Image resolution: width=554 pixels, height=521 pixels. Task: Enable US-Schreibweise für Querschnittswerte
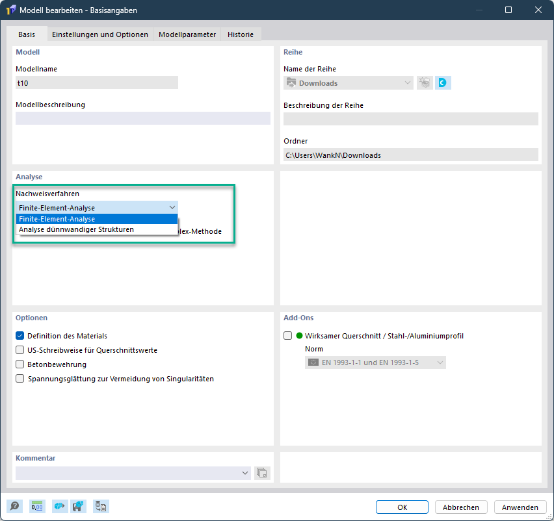click(20, 350)
